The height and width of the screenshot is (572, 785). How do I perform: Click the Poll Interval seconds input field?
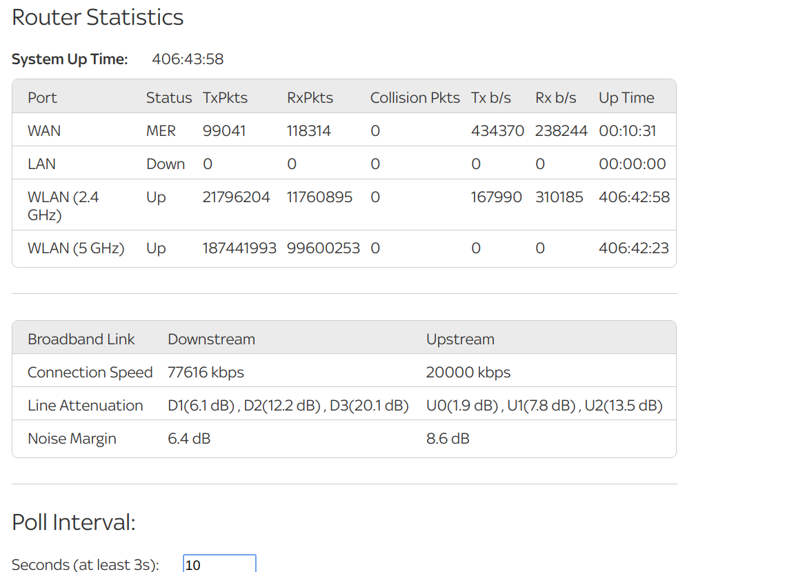pos(219,564)
